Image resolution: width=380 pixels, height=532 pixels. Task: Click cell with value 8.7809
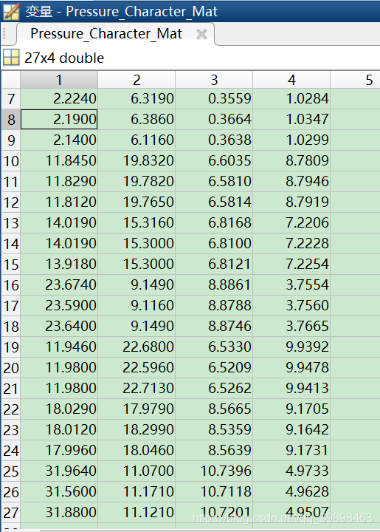coord(291,161)
